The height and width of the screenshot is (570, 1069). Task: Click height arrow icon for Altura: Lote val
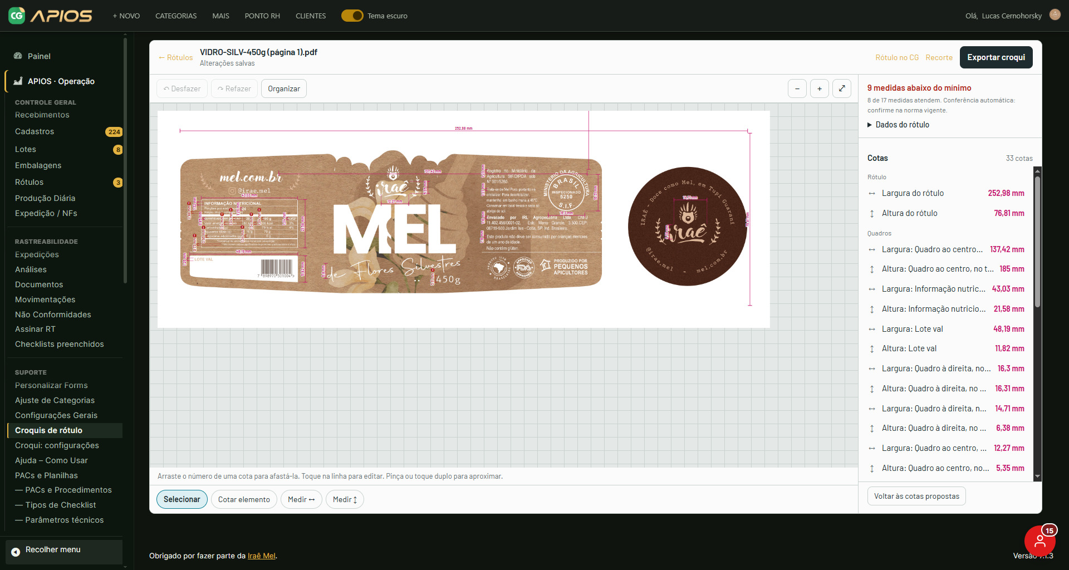pos(872,349)
